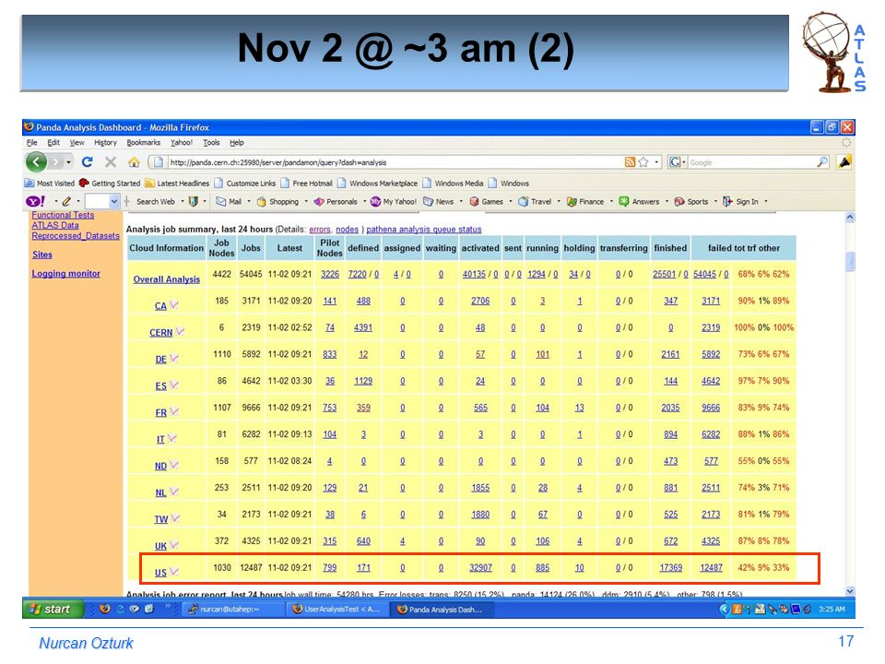Open the Customize Links bookmark
Viewport: 885px width, 664px height.
click(x=245, y=184)
